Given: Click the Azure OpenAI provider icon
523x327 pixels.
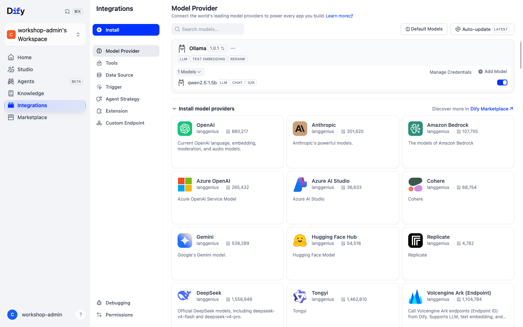Looking at the screenshot, I should coord(185,185).
